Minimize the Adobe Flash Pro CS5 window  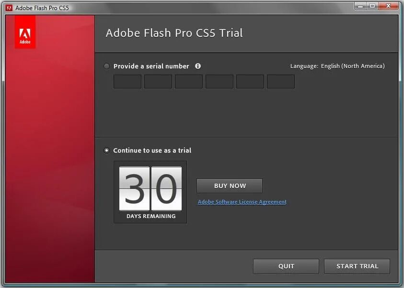[360, 6]
